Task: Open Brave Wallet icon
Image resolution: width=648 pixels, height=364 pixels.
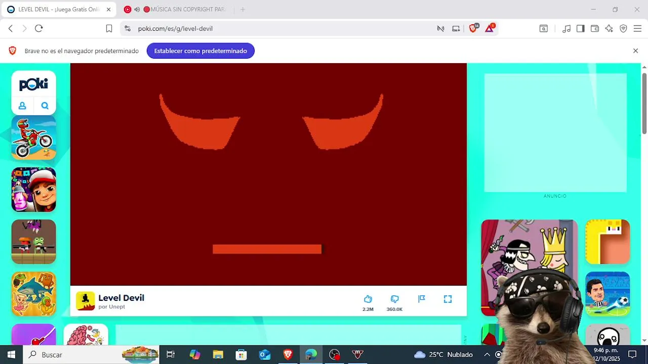Action: click(x=595, y=29)
